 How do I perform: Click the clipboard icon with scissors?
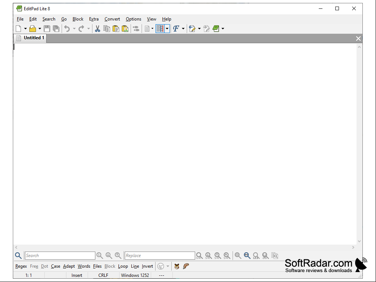[125, 29]
